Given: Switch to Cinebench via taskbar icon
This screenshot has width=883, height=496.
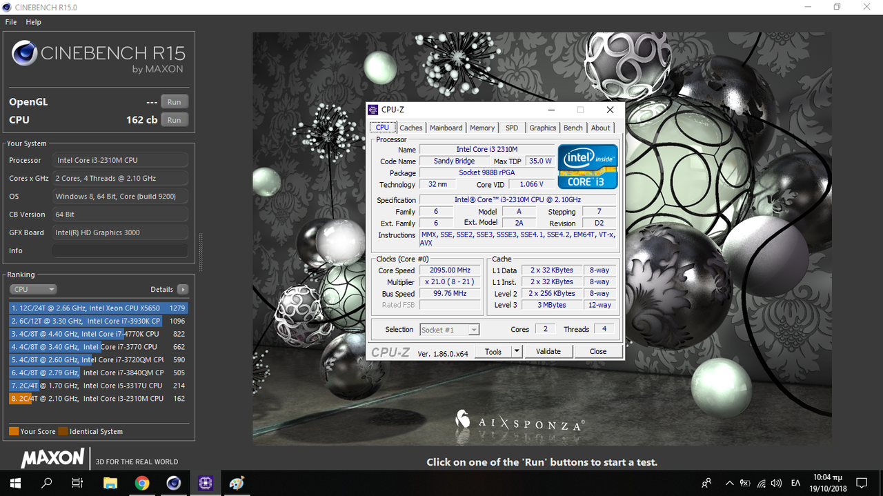Looking at the screenshot, I should 174,483.
